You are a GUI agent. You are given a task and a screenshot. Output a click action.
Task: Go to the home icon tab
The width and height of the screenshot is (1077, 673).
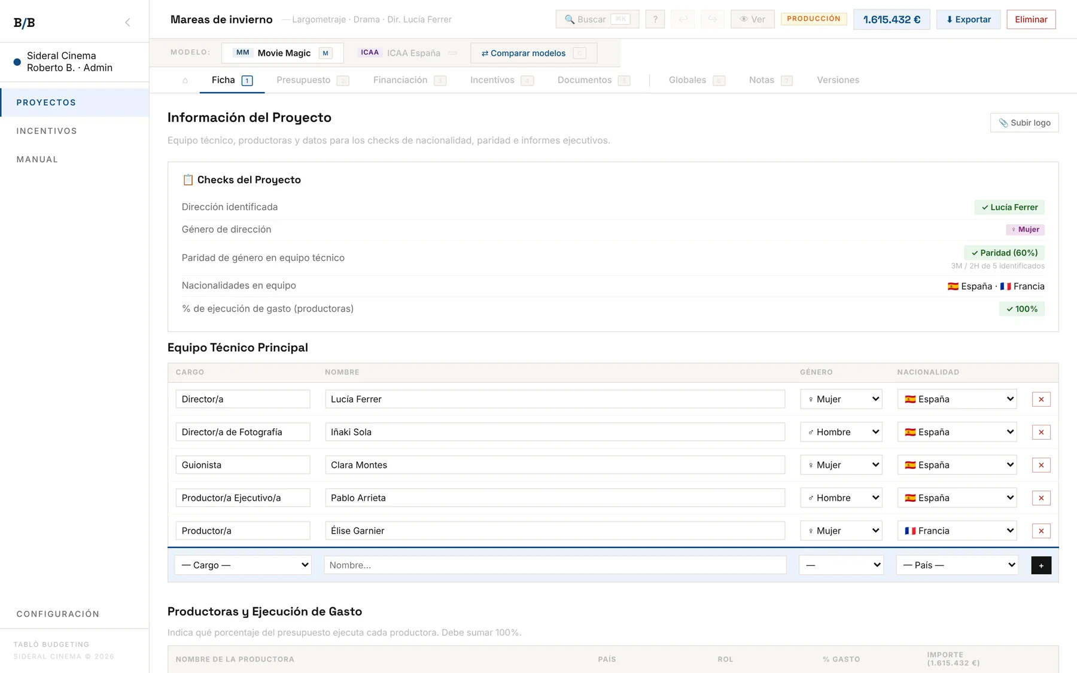click(185, 80)
